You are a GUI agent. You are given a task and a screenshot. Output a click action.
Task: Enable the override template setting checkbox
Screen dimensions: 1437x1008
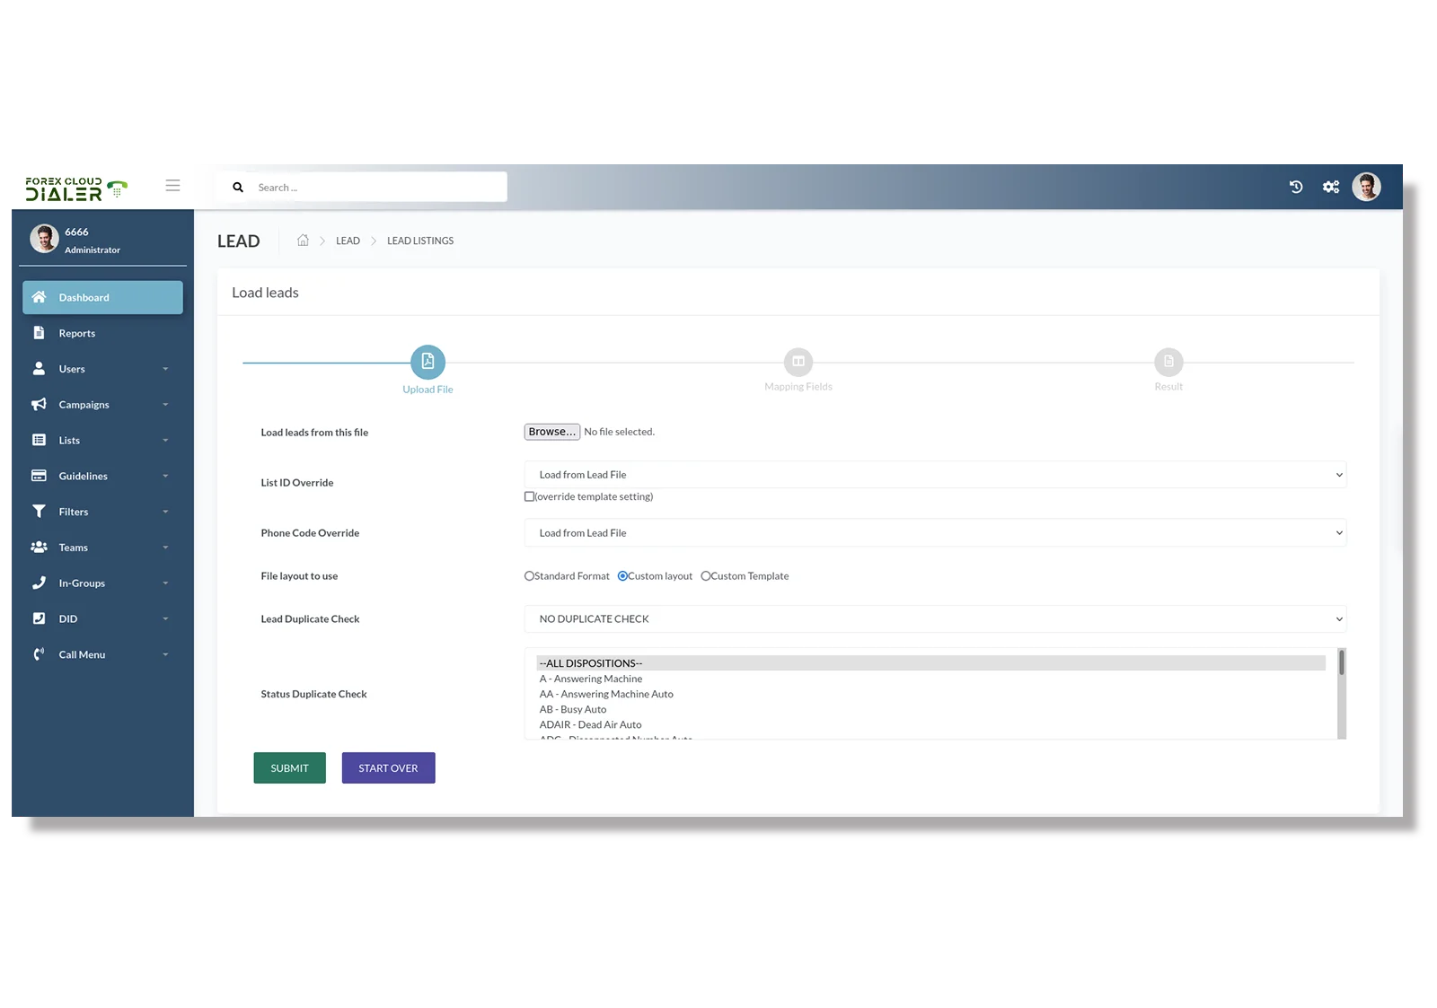(529, 496)
